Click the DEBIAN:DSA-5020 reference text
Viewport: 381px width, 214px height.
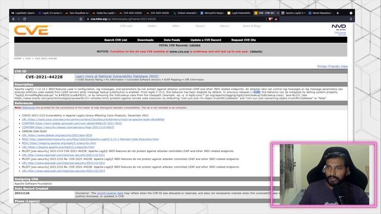pos(35,131)
